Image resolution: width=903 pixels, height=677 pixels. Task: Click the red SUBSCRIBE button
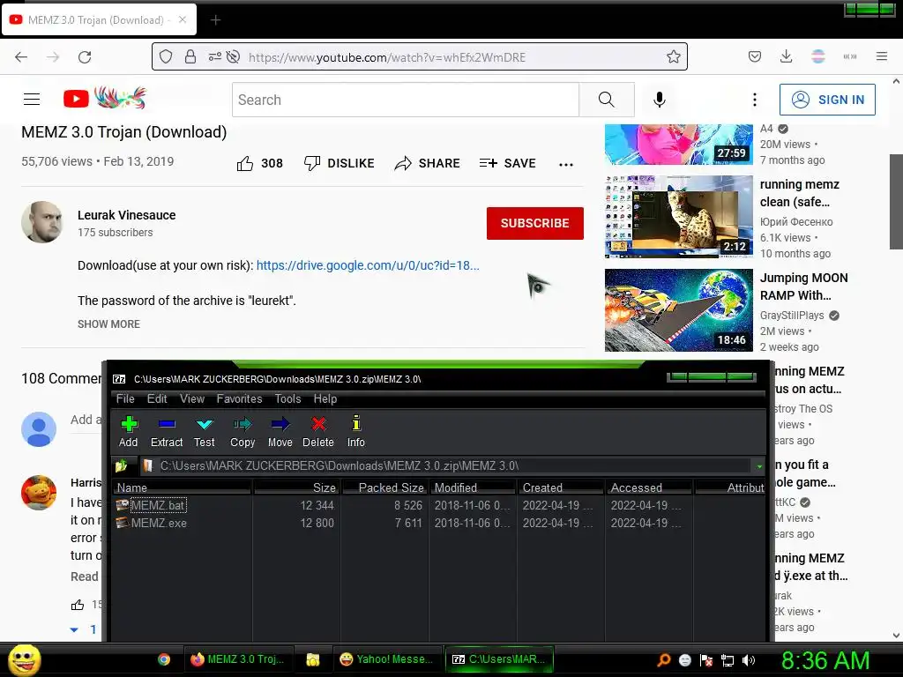coord(535,223)
